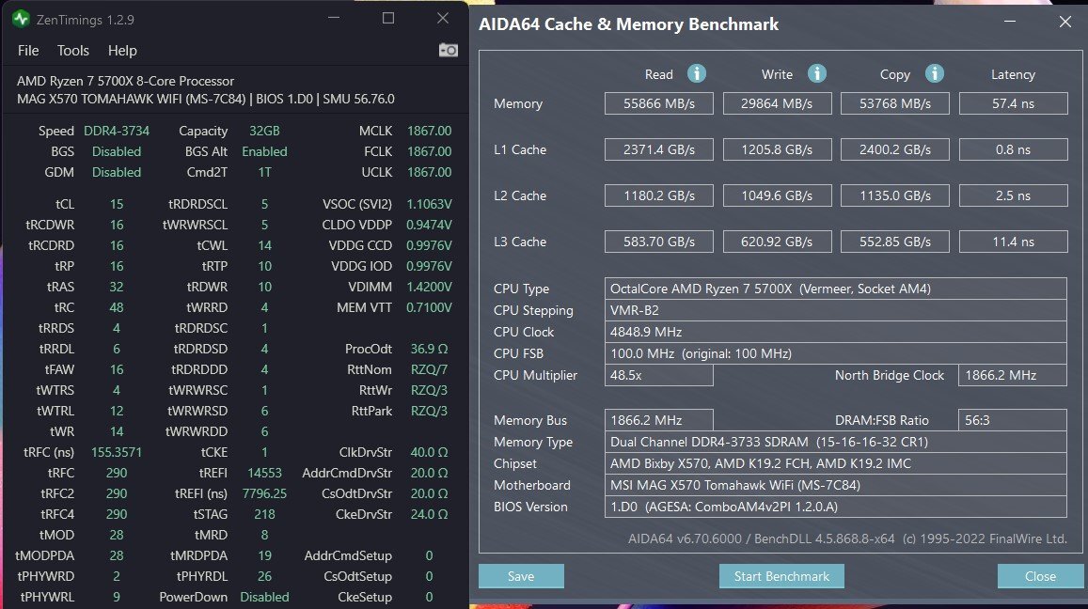Click FCLK 1867.00 value
This screenshot has width=1088, height=609.
point(429,151)
